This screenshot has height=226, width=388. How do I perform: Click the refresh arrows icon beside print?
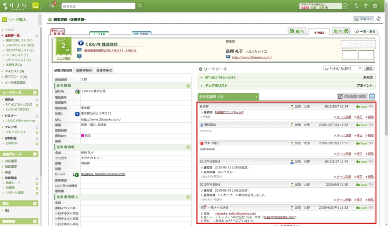tap(379, 19)
